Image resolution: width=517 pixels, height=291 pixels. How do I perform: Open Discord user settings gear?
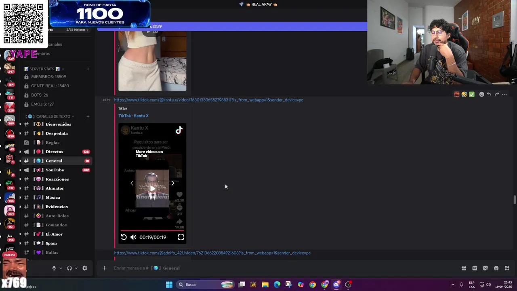[85, 268]
